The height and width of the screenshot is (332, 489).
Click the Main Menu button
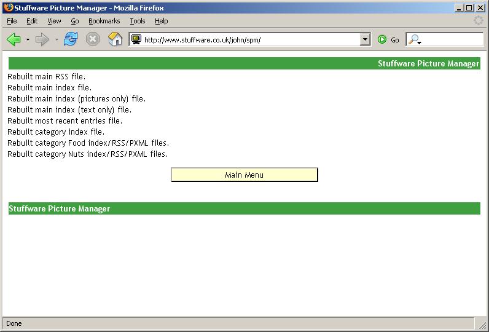[244, 175]
